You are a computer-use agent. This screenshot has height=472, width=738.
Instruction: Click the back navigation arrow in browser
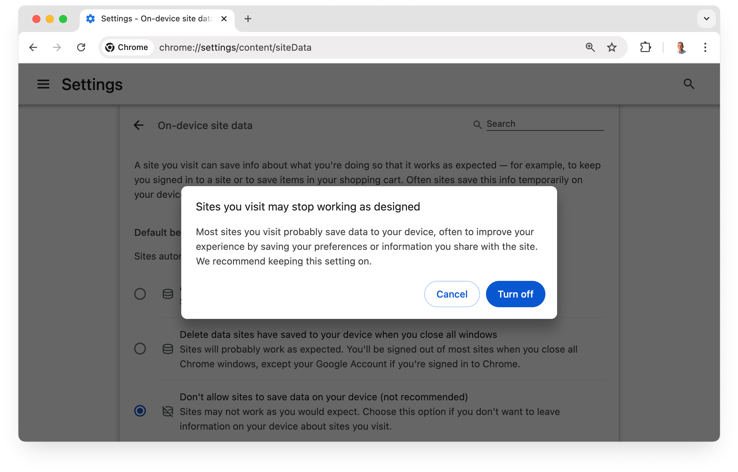point(33,47)
